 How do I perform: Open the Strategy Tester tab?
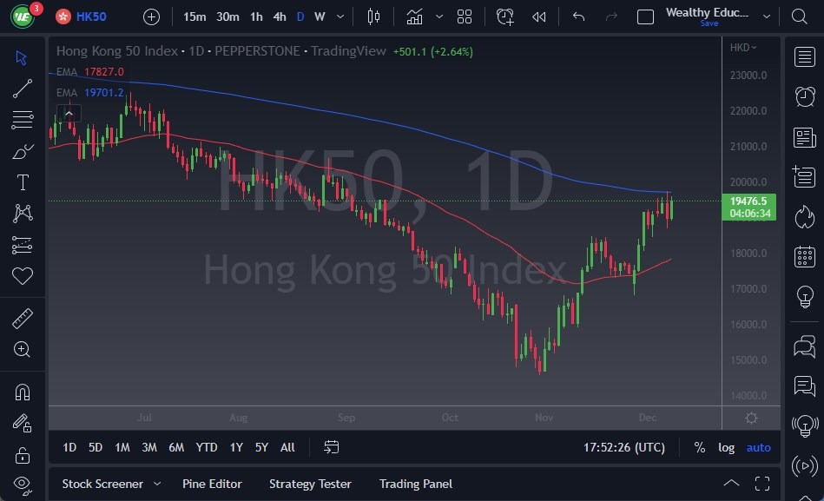pyautogui.click(x=310, y=484)
